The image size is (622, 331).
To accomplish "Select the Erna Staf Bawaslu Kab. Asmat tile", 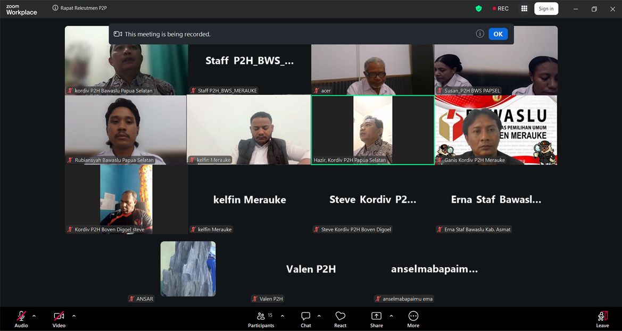I will point(496,199).
